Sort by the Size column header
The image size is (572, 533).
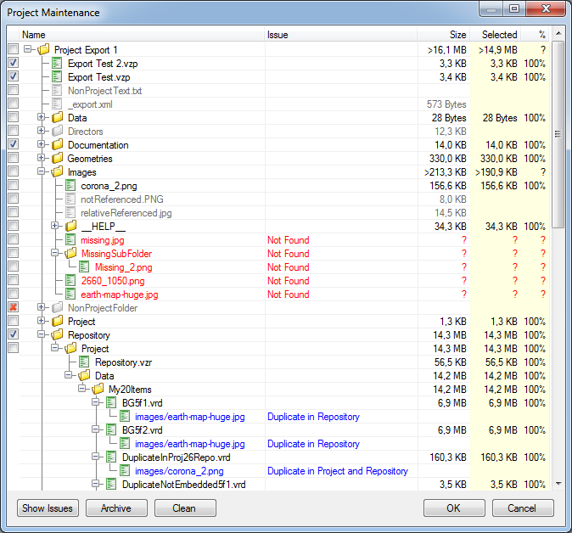click(x=443, y=35)
